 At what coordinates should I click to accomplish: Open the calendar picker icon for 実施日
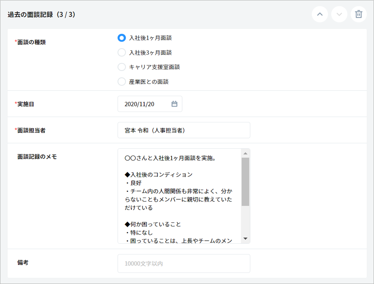[x=174, y=104]
